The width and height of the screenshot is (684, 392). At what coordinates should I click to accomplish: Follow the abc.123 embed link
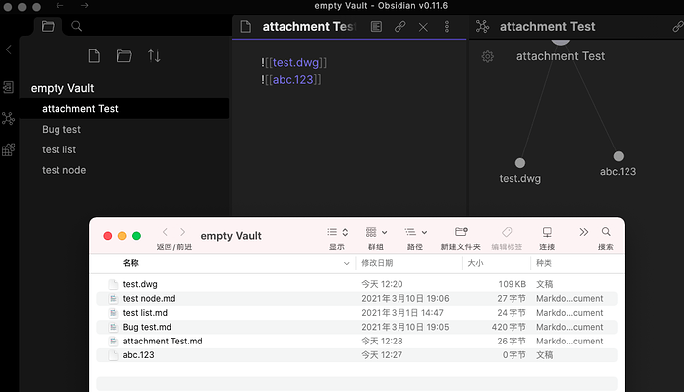tap(292, 80)
